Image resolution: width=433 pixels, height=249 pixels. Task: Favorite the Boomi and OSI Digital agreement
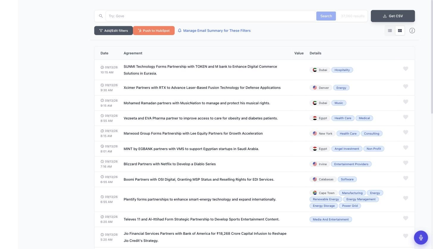pyautogui.click(x=406, y=178)
